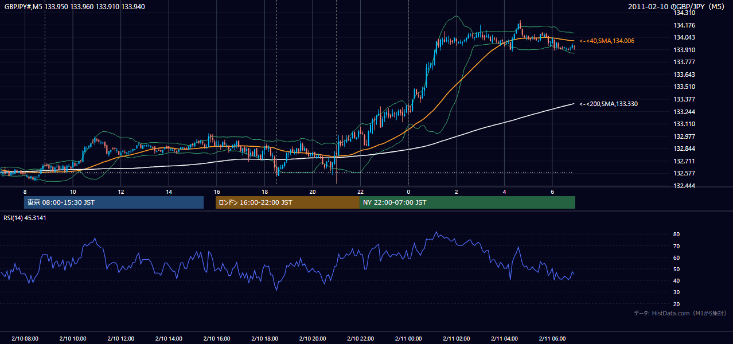Click the 134.176 price axis value

685,25
